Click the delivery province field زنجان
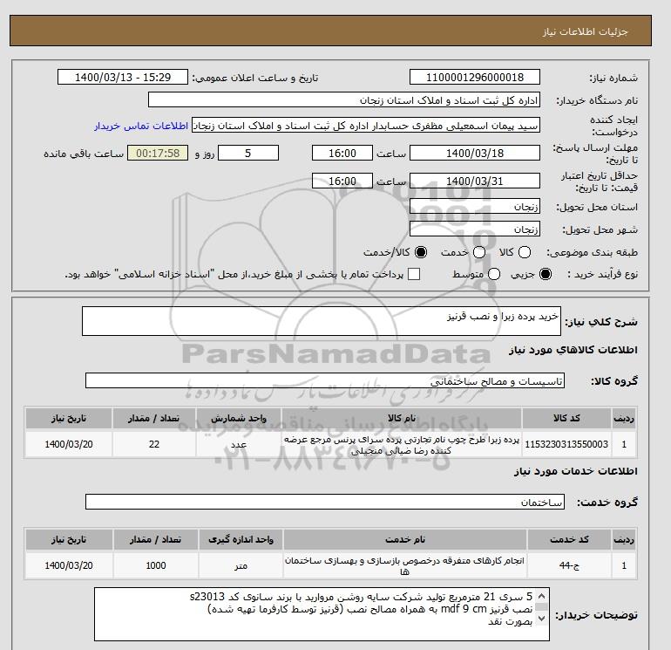Image resolution: width=671 pixels, height=650 pixels. tap(475, 207)
